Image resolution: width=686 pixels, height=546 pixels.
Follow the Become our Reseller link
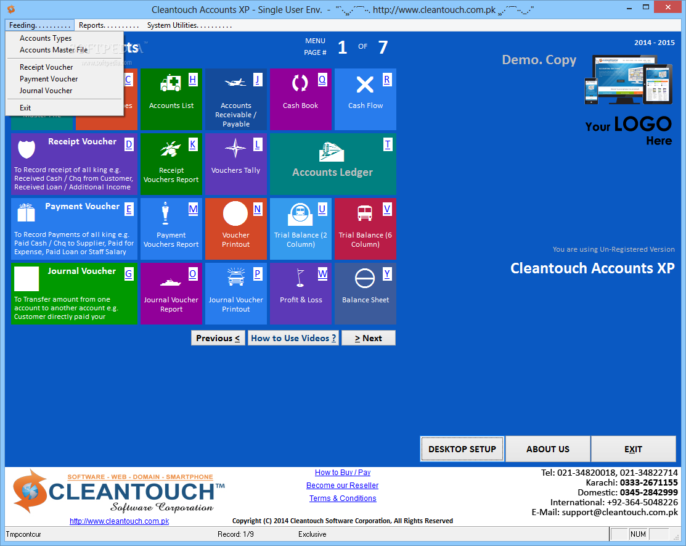342,485
